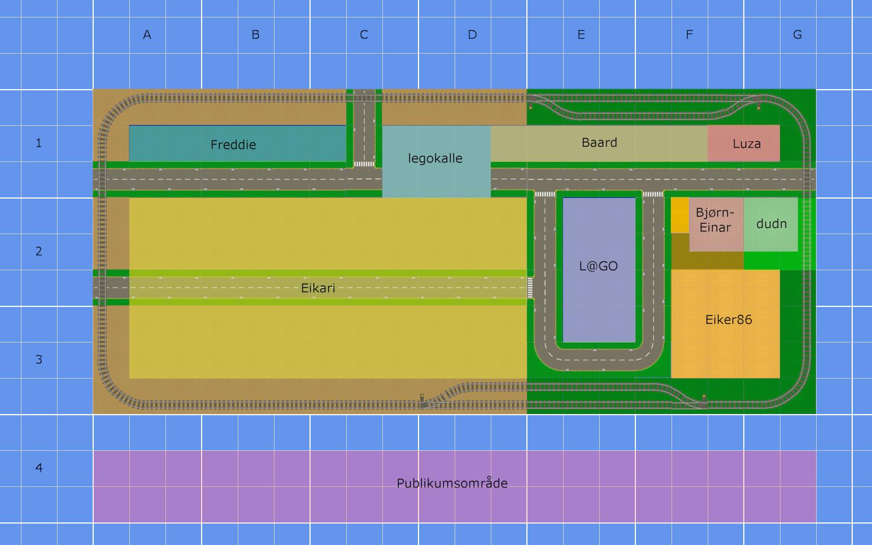872x545 pixels.
Task: Click the legokalle area block
Action: pyautogui.click(x=437, y=161)
